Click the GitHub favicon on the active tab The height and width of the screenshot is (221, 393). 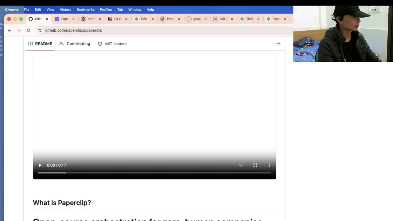click(31, 19)
